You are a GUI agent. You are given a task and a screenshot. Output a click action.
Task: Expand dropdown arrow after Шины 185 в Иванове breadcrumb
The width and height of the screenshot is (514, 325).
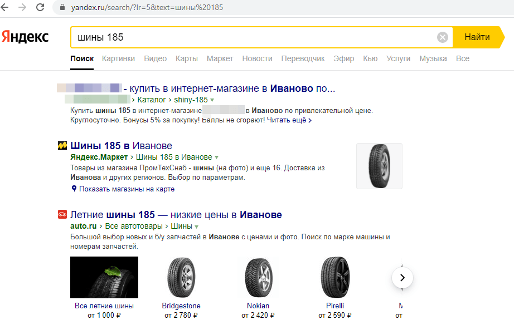[216, 157]
